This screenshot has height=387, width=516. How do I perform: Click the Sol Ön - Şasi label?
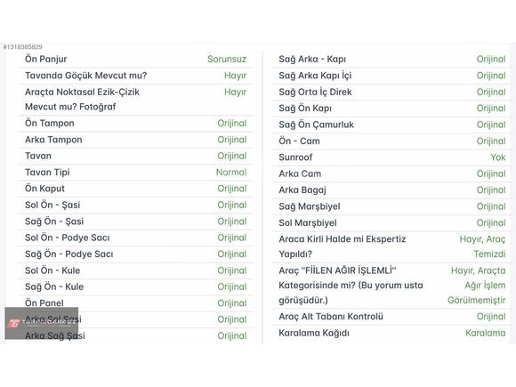click(x=52, y=205)
